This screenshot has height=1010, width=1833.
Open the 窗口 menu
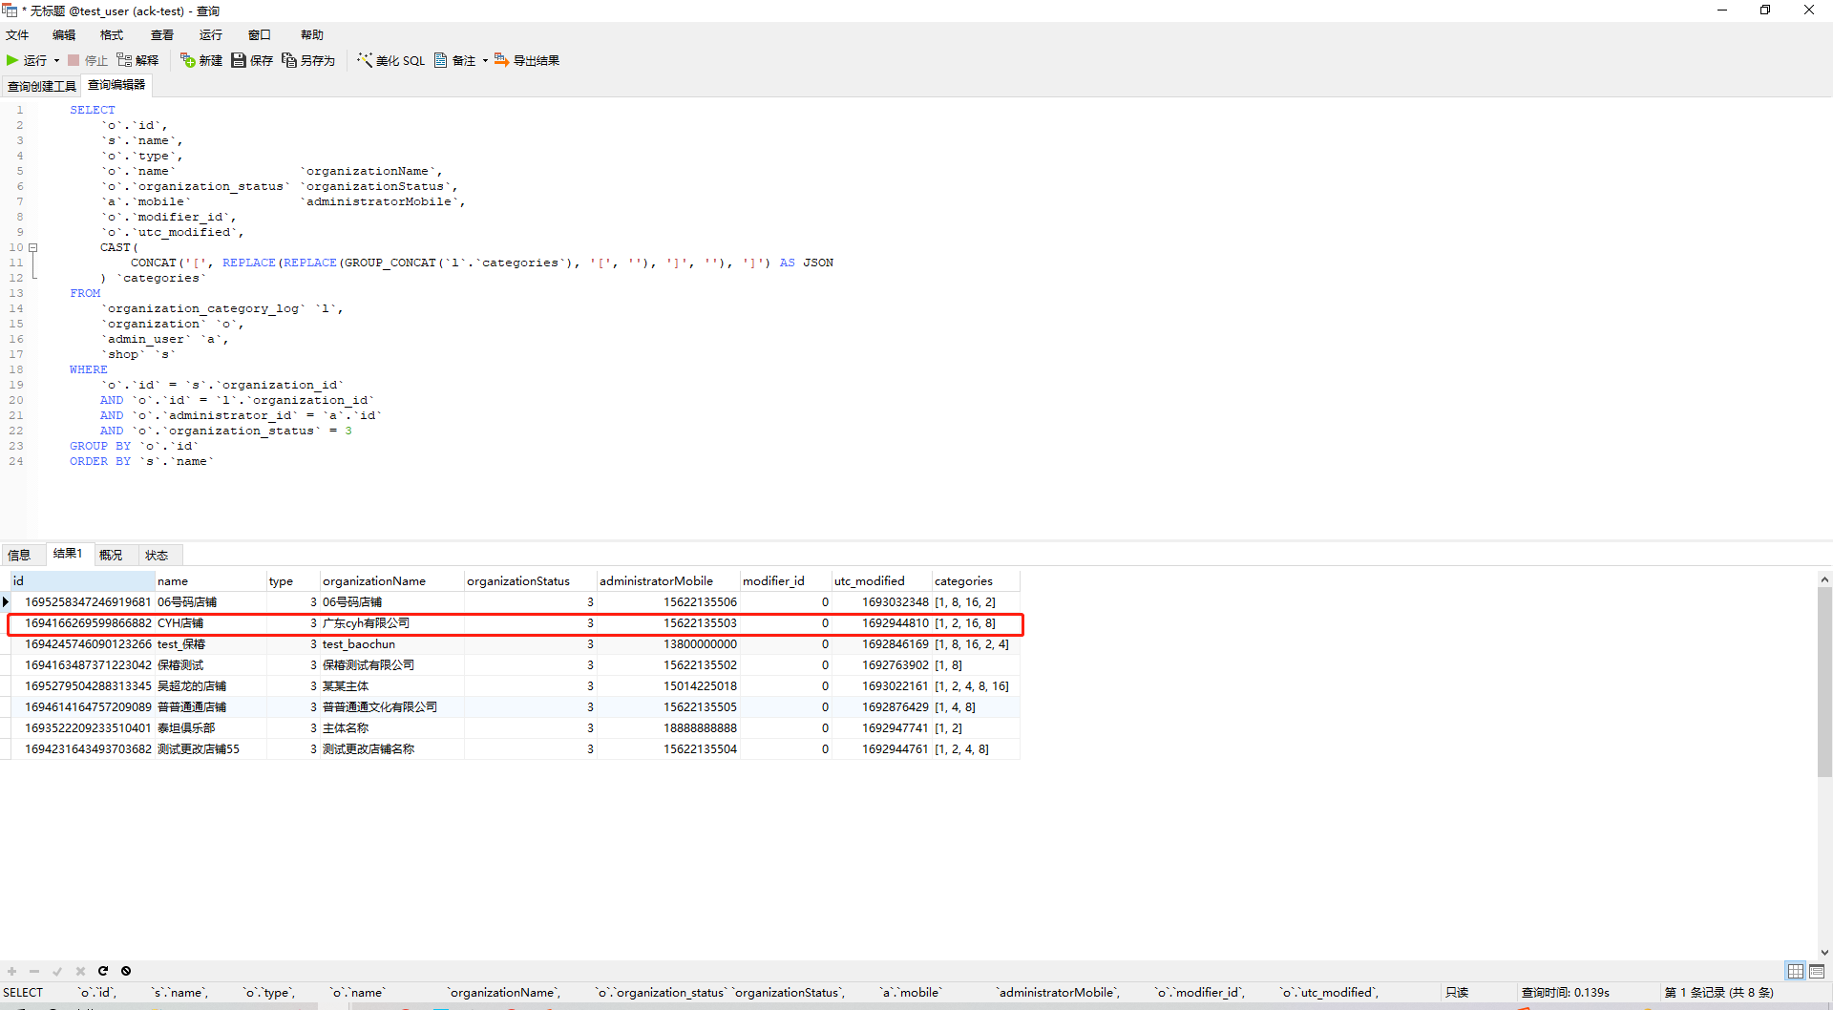tap(260, 34)
